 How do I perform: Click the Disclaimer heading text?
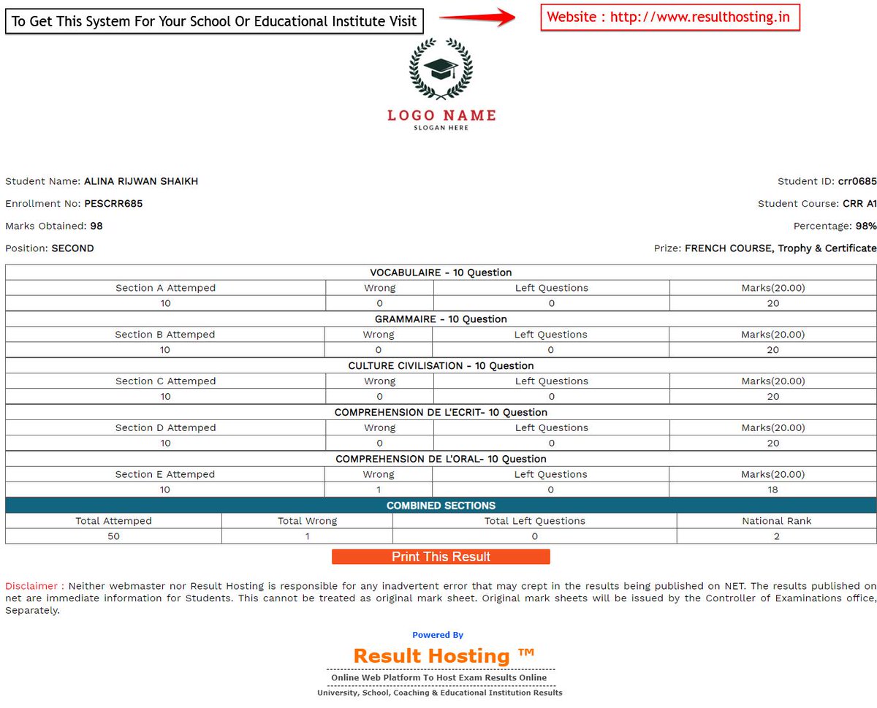[29, 585]
